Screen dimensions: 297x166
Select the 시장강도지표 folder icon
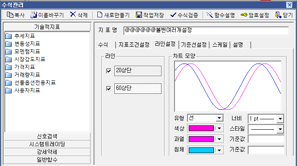tap(9, 59)
